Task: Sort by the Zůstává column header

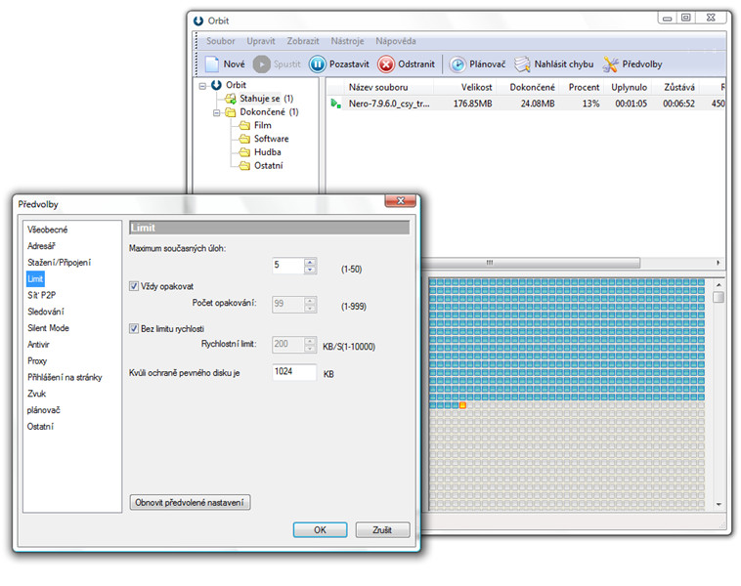Action: pos(678,87)
